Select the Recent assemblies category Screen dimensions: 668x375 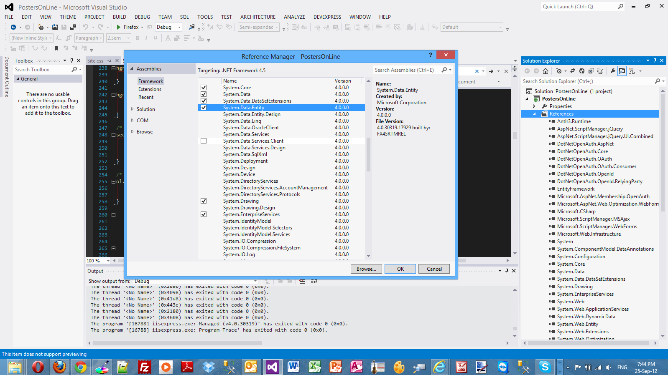[145, 97]
